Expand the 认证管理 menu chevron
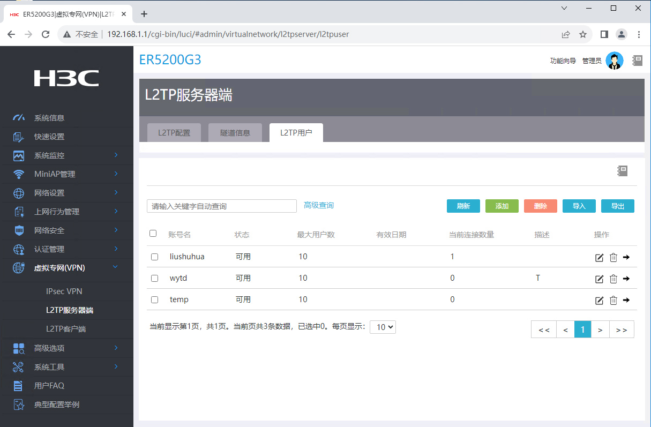 tap(116, 249)
